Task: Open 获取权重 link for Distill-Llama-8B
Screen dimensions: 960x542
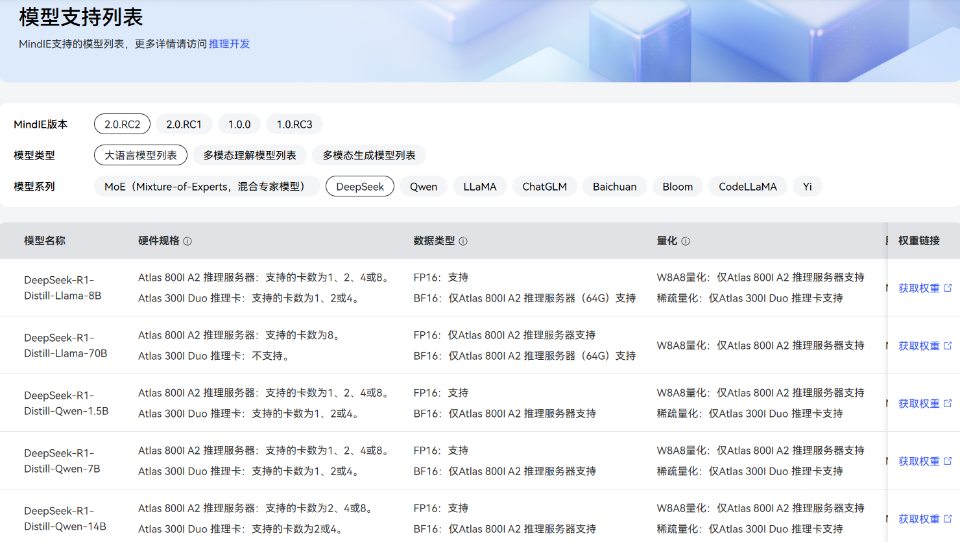Action: (x=918, y=288)
